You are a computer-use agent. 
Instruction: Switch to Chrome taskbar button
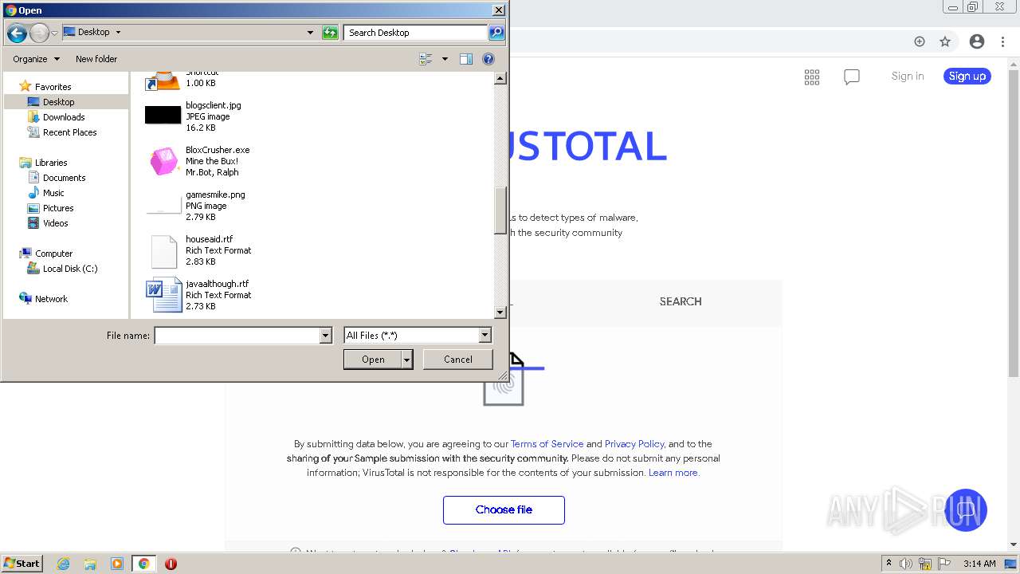click(143, 564)
